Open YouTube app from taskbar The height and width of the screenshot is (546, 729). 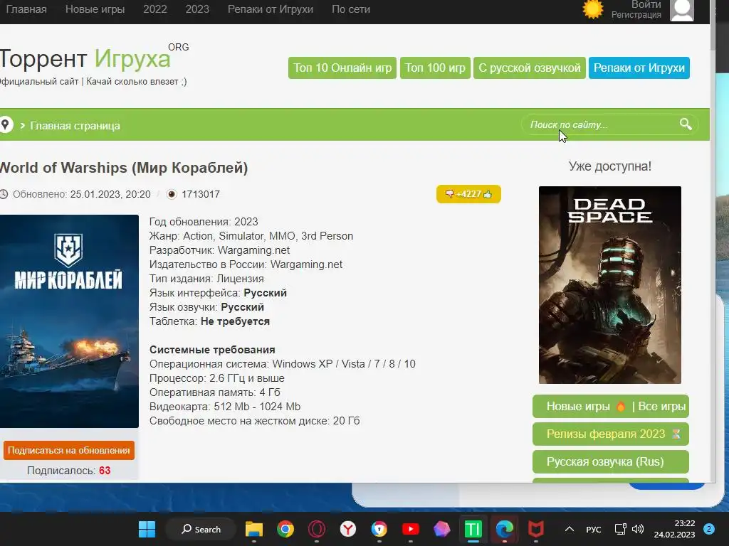[410, 529]
